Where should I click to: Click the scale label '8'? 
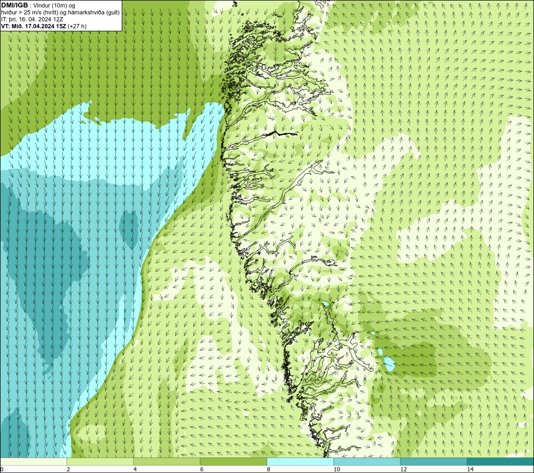coord(269,470)
